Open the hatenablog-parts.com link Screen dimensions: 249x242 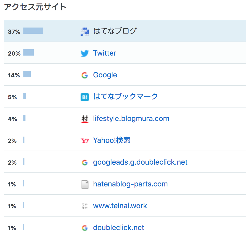tap(130, 184)
